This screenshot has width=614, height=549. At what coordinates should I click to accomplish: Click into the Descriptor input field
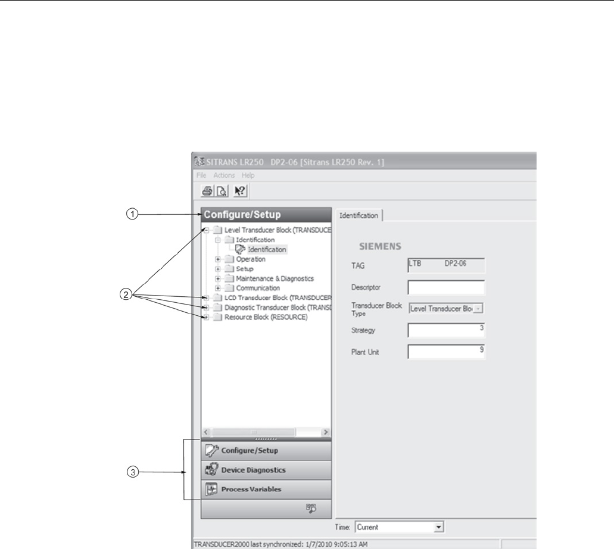point(446,287)
